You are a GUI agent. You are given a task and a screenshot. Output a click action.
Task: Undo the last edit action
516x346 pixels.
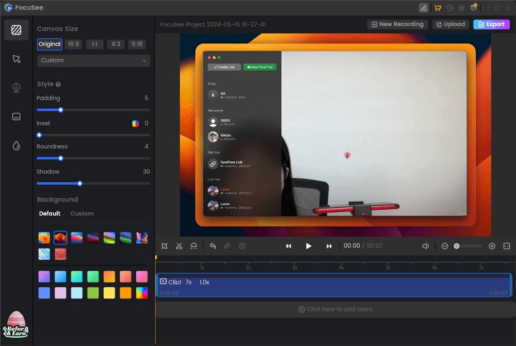click(x=213, y=246)
